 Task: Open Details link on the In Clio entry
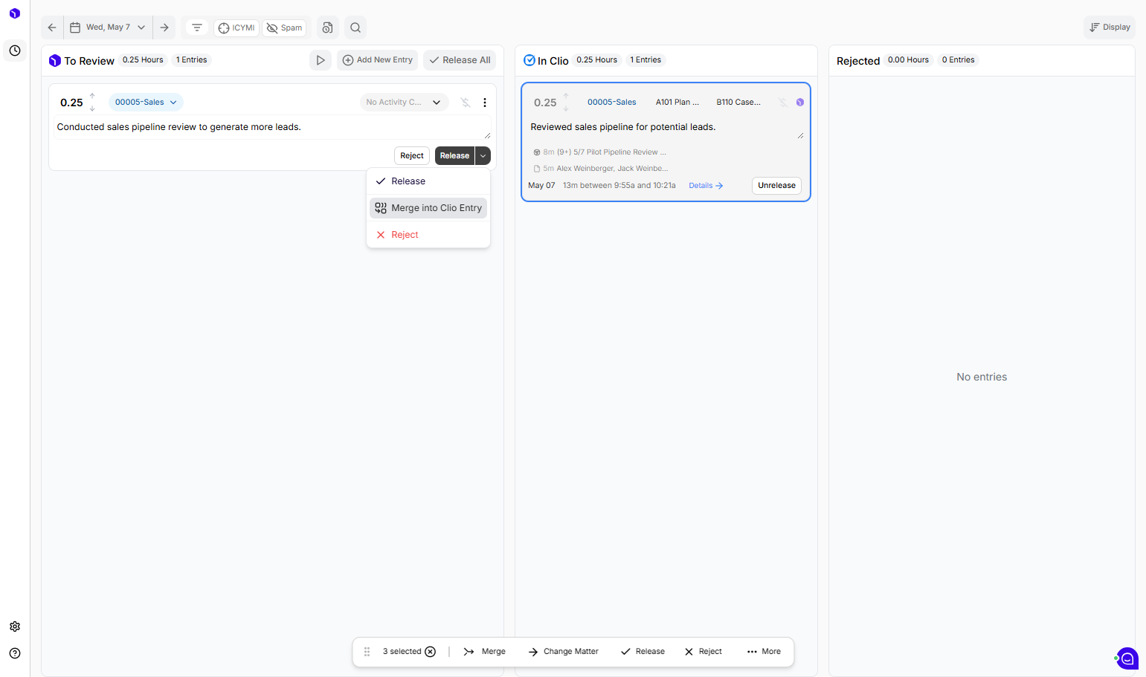[x=706, y=186]
